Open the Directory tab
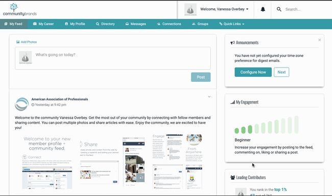Viewport: 332px width, 196px height. [x=105, y=24]
